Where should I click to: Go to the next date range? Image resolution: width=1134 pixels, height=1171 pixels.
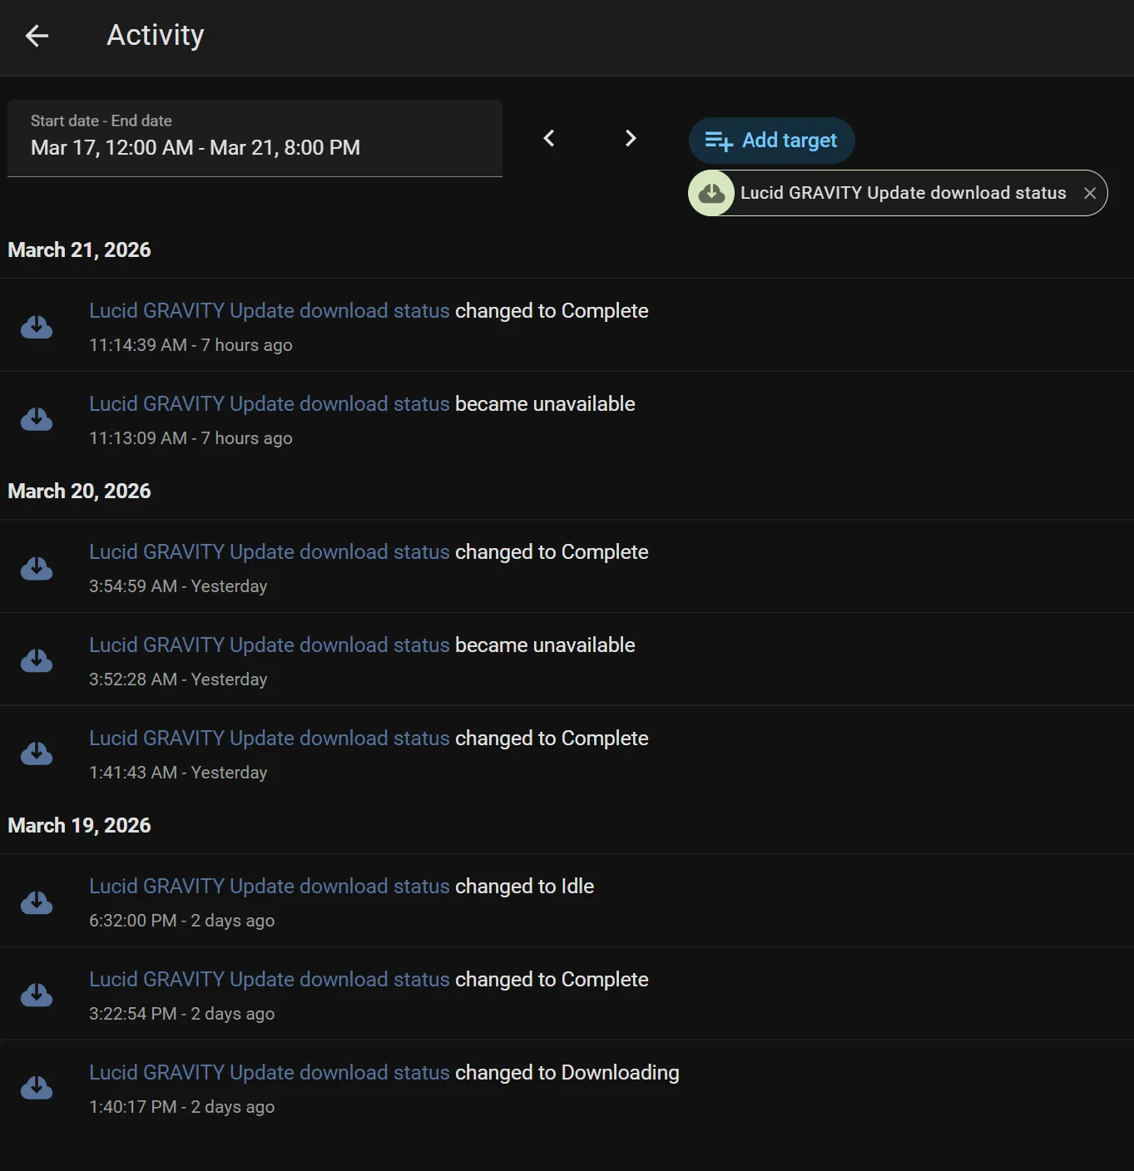tap(630, 138)
